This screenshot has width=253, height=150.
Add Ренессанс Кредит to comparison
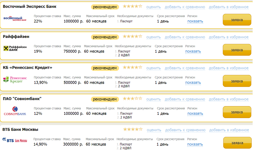(185, 68)
